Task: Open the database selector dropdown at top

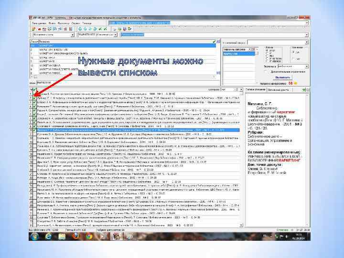Action: [307, 23]
